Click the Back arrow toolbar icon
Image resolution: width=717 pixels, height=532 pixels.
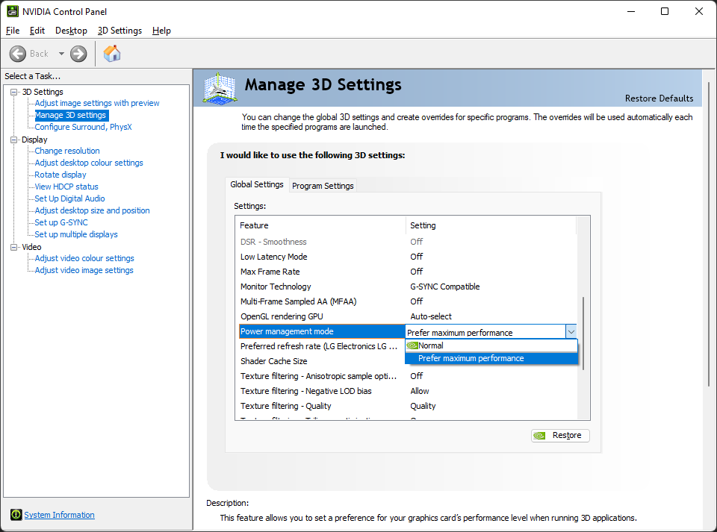tap(19, 54)
